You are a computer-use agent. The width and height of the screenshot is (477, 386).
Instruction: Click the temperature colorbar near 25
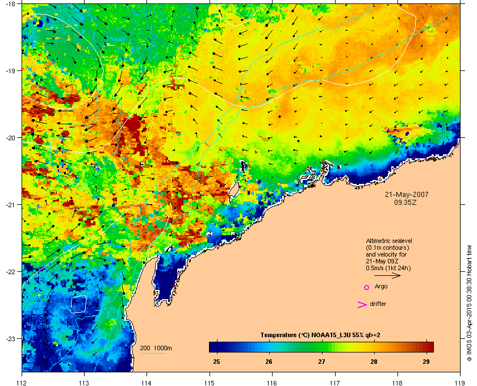216,347
